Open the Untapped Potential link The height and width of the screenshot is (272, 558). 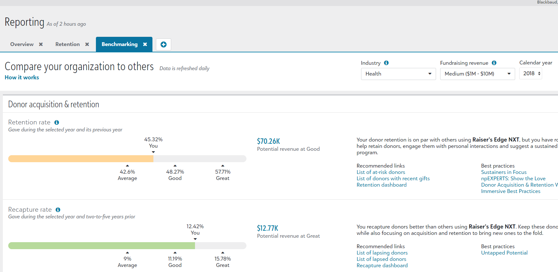tap(504, 253)
